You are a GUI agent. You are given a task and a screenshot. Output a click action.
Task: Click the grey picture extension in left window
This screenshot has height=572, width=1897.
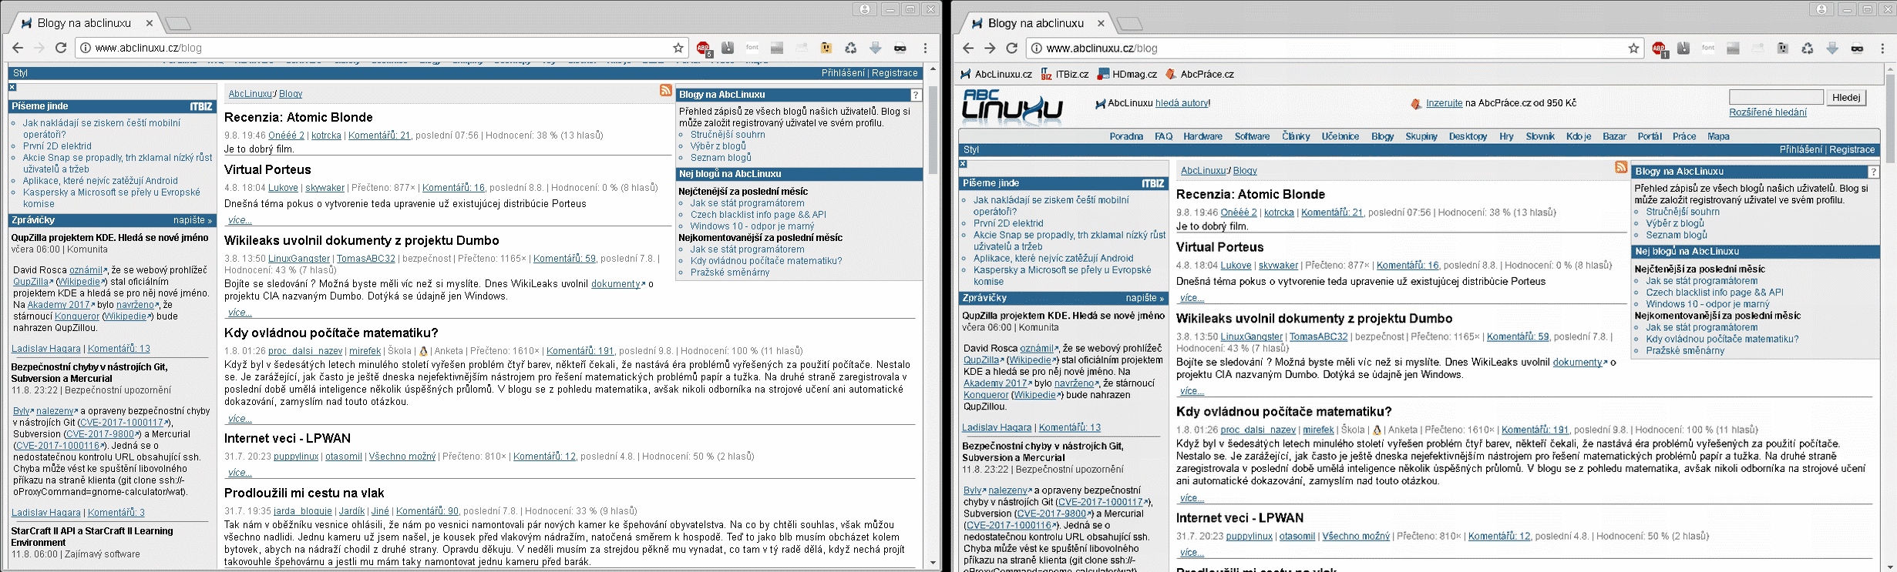[x=777, y=48]
